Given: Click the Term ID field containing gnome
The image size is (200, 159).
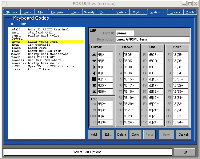Looking at the screenshot, I should (x=125, y=33).
